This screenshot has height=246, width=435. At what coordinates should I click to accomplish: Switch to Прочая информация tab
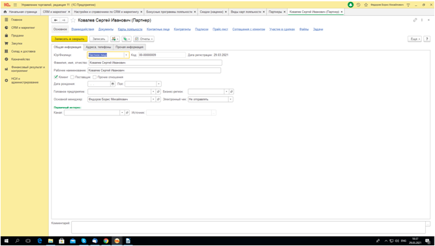[129, 47]
